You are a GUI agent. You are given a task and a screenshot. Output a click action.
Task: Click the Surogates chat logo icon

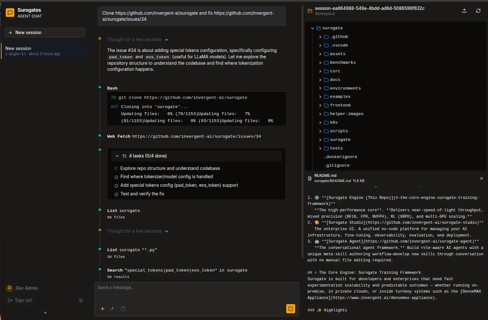pos(10,13)
